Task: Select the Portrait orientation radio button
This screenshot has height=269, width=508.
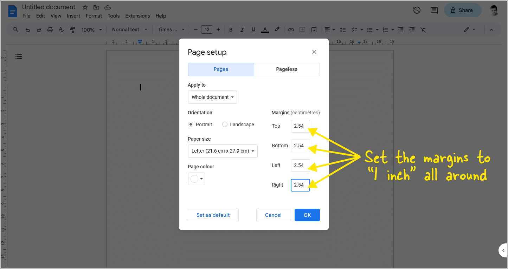Action: click(191, 124)
